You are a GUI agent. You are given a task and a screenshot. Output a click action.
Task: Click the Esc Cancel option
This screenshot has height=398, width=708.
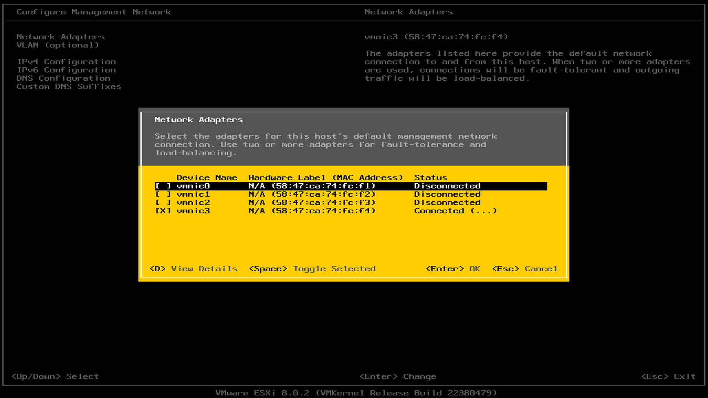tap(525, 269)
